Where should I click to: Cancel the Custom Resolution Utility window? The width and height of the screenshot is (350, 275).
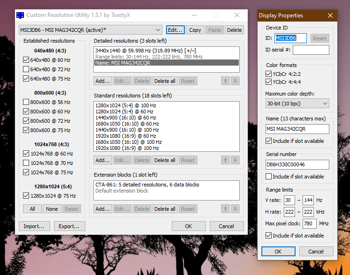[x=227, y=226]
